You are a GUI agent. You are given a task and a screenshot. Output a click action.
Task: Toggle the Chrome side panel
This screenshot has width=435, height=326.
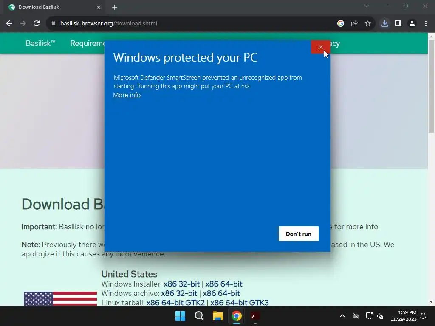point(398,24)
